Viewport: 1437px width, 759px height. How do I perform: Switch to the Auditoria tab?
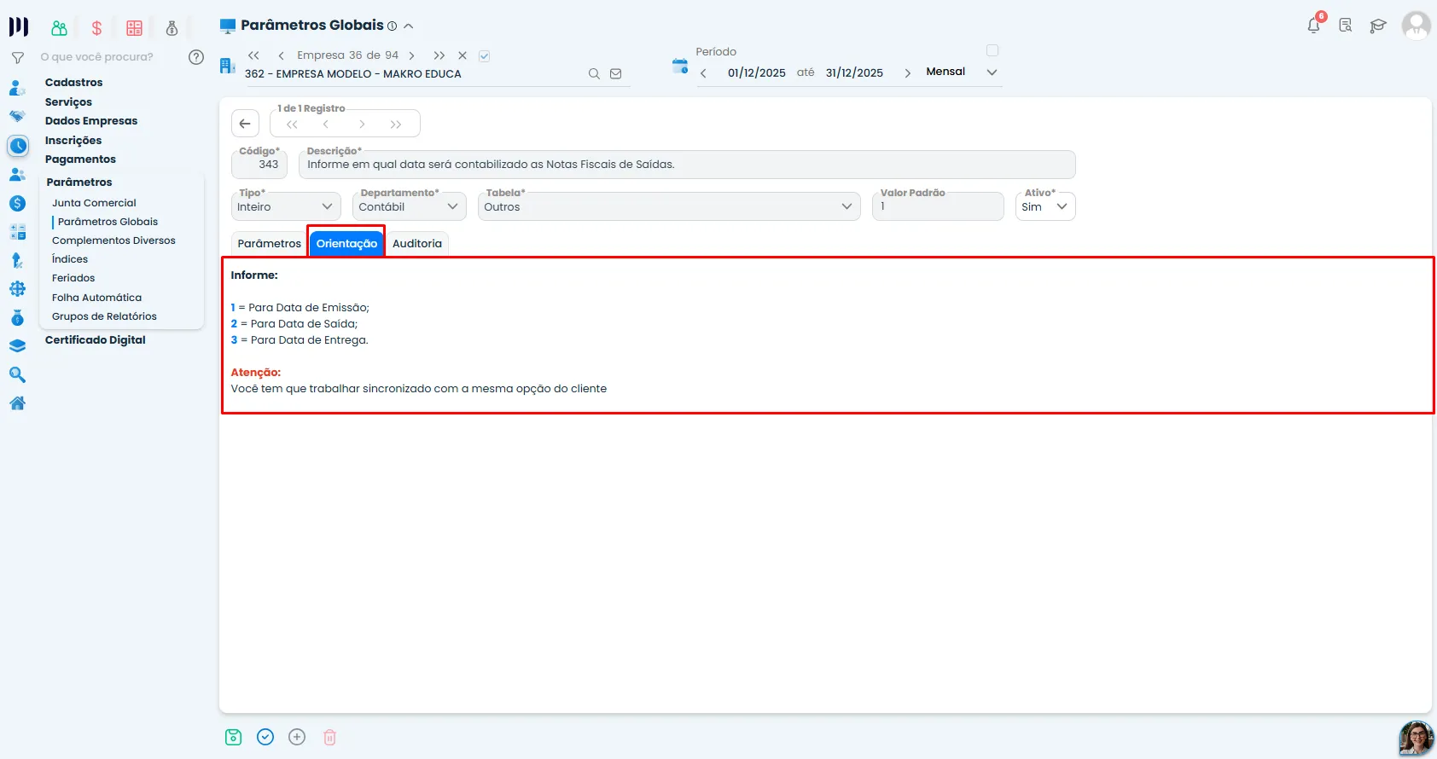click(x=417, y=244)
